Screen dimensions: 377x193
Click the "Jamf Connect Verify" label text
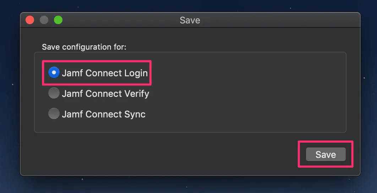pyautogui.click(x=105, y=94)
